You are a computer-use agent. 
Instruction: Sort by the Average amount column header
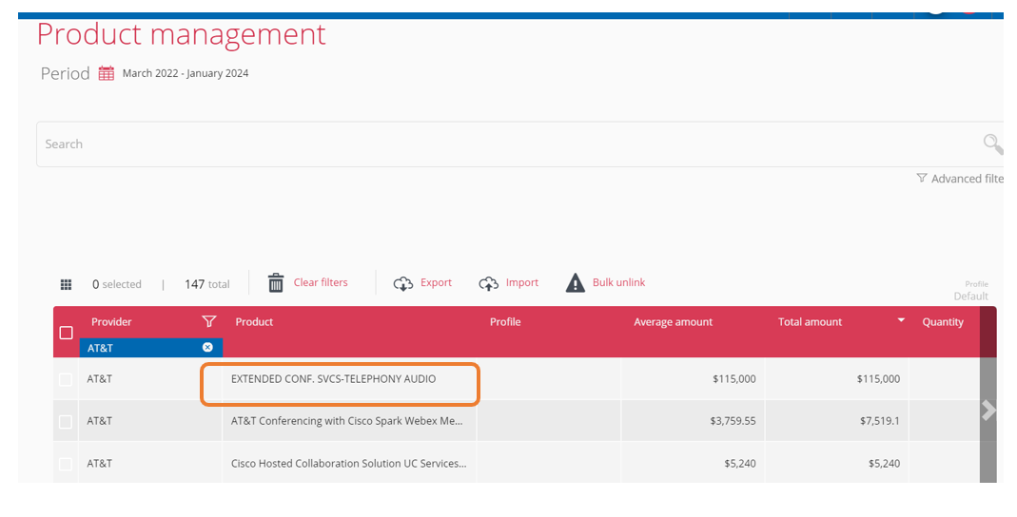674,322
